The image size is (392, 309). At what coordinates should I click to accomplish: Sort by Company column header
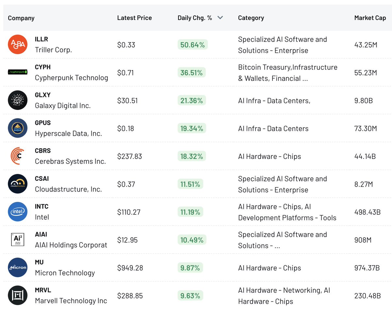21,18
